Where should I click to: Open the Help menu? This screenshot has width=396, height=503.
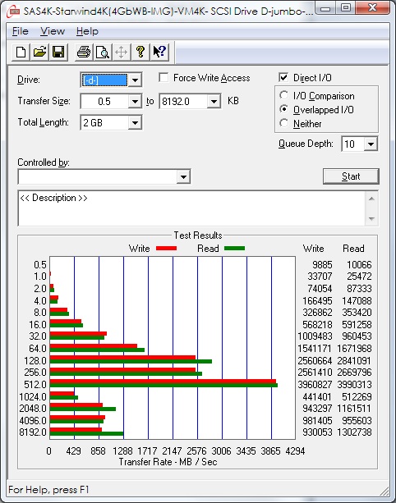pos(87,31)
